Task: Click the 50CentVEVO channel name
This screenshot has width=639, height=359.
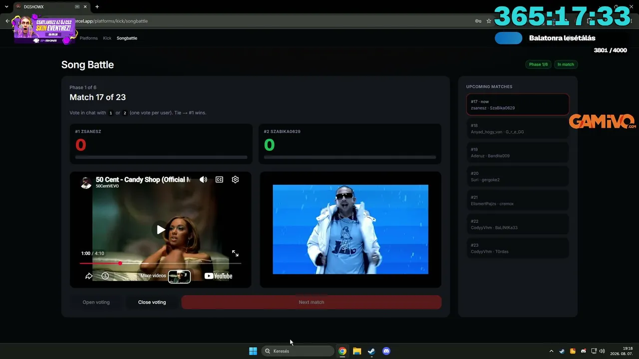Action: 107,186
